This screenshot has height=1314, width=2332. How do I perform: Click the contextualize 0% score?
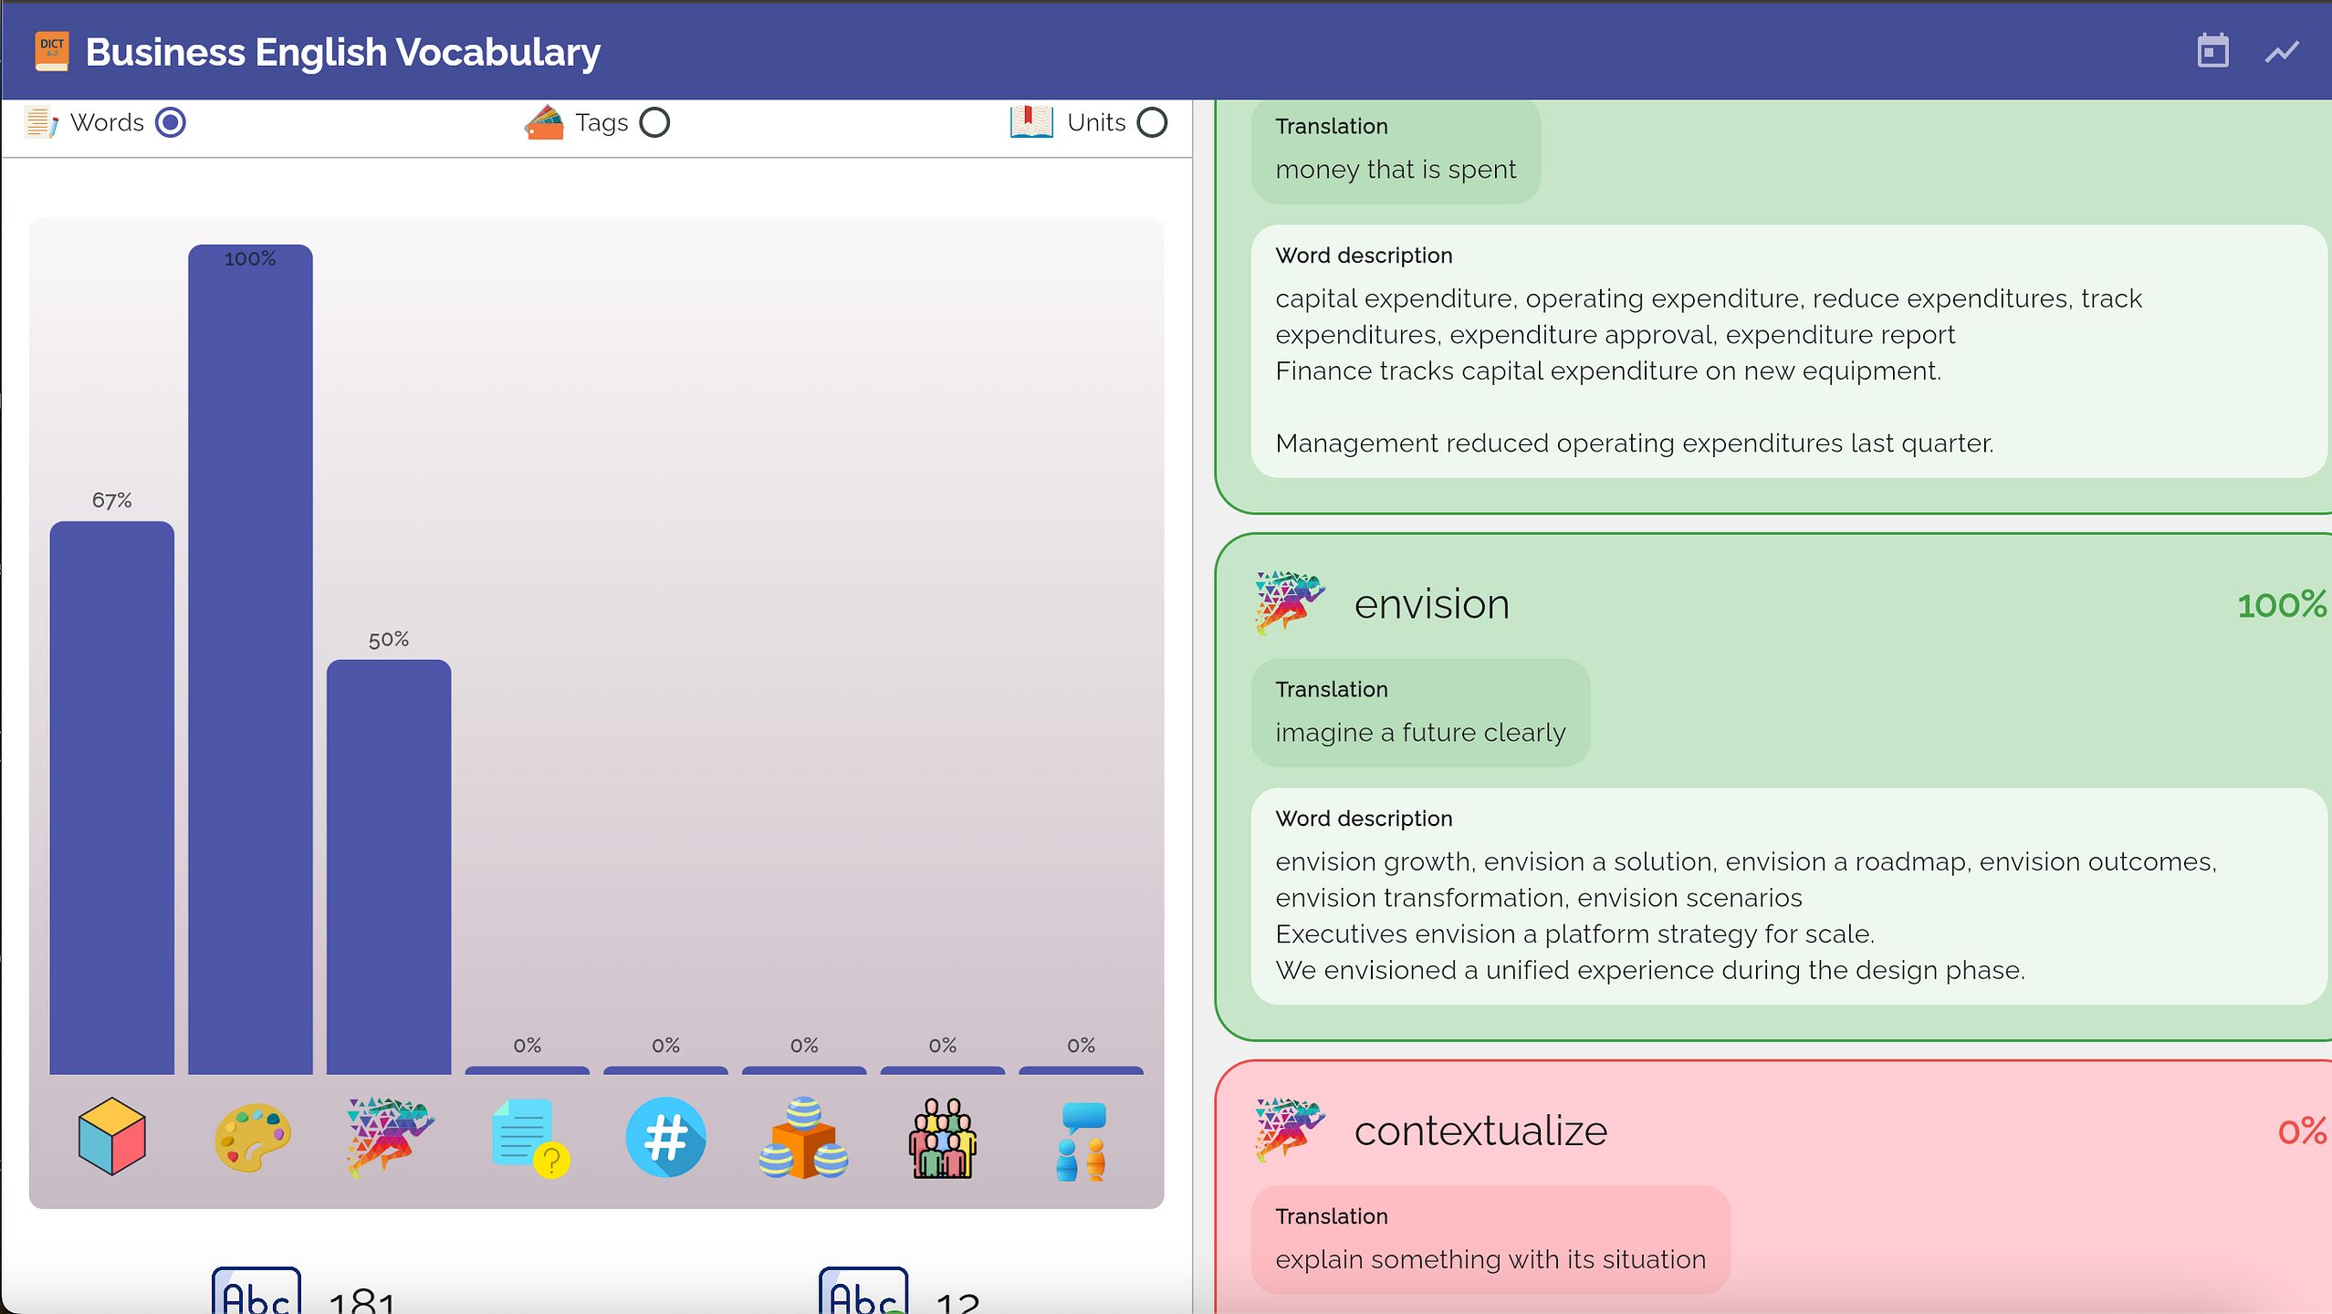(2302, 1131)
